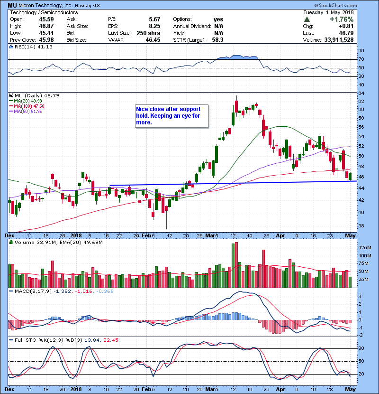The image size is (379, 394).
Task: Click the Last price 46.79 in header
Action: pyautogui.click(x=346, y=33)
